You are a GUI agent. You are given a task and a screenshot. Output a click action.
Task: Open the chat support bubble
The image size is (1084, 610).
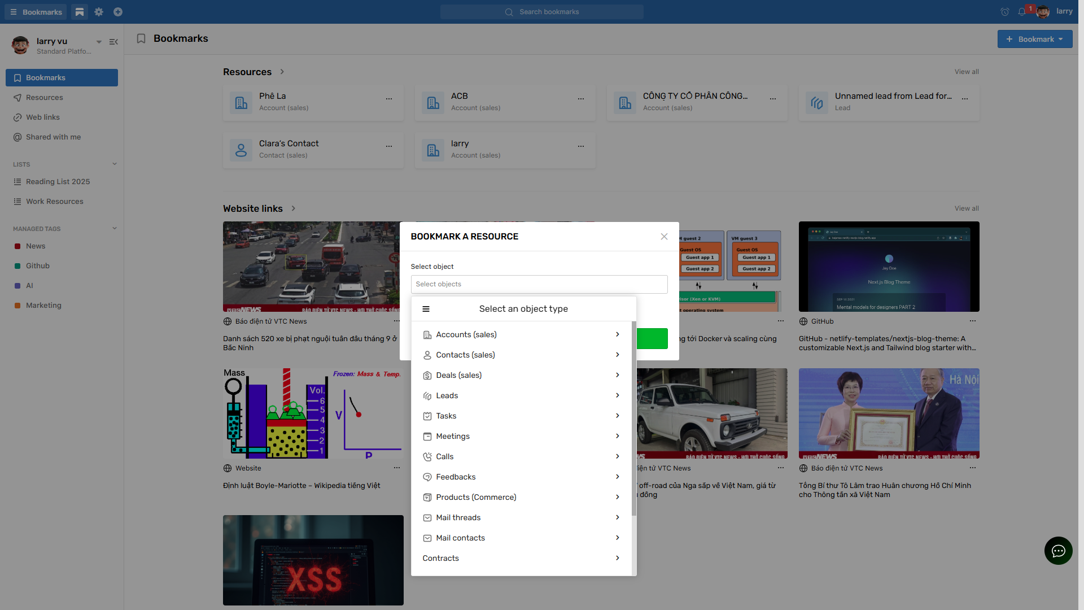pos(1058,551)
